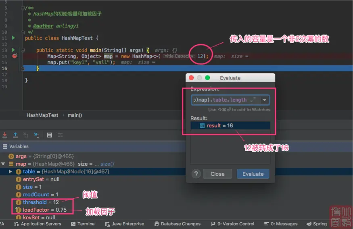Click the help question mark button
Image resolution: width=353 pixels, height=229 pixels.
[x=196, y=174]
